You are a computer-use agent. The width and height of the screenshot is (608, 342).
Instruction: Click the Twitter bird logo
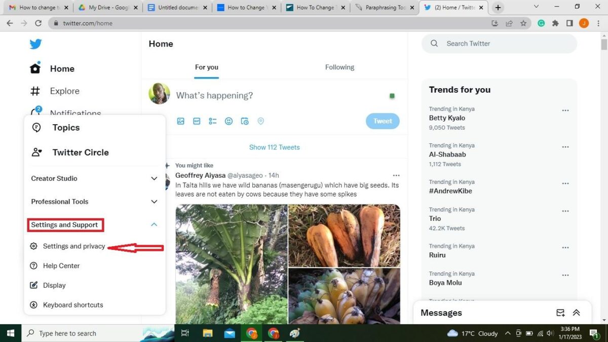click(x=35, y=44)
